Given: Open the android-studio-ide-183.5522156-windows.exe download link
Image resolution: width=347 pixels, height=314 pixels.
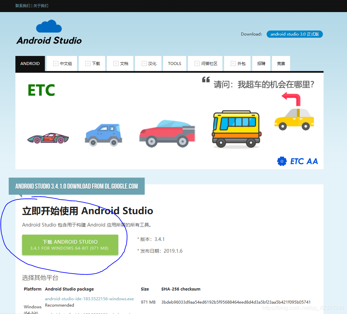Looking at the screenshot, I should click(89, 299).
